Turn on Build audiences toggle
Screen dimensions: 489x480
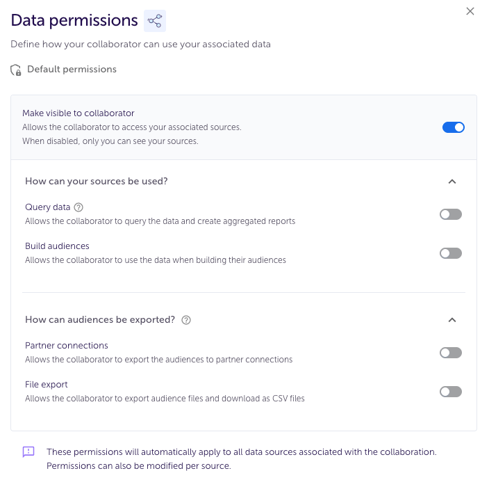pos(451,253)
